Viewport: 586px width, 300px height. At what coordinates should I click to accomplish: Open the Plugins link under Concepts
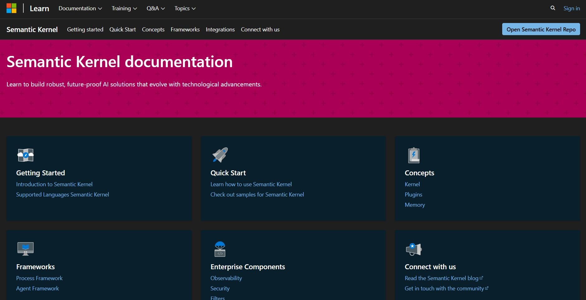pos(413,195)
